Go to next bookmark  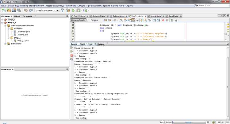click(x=146, y=20)
